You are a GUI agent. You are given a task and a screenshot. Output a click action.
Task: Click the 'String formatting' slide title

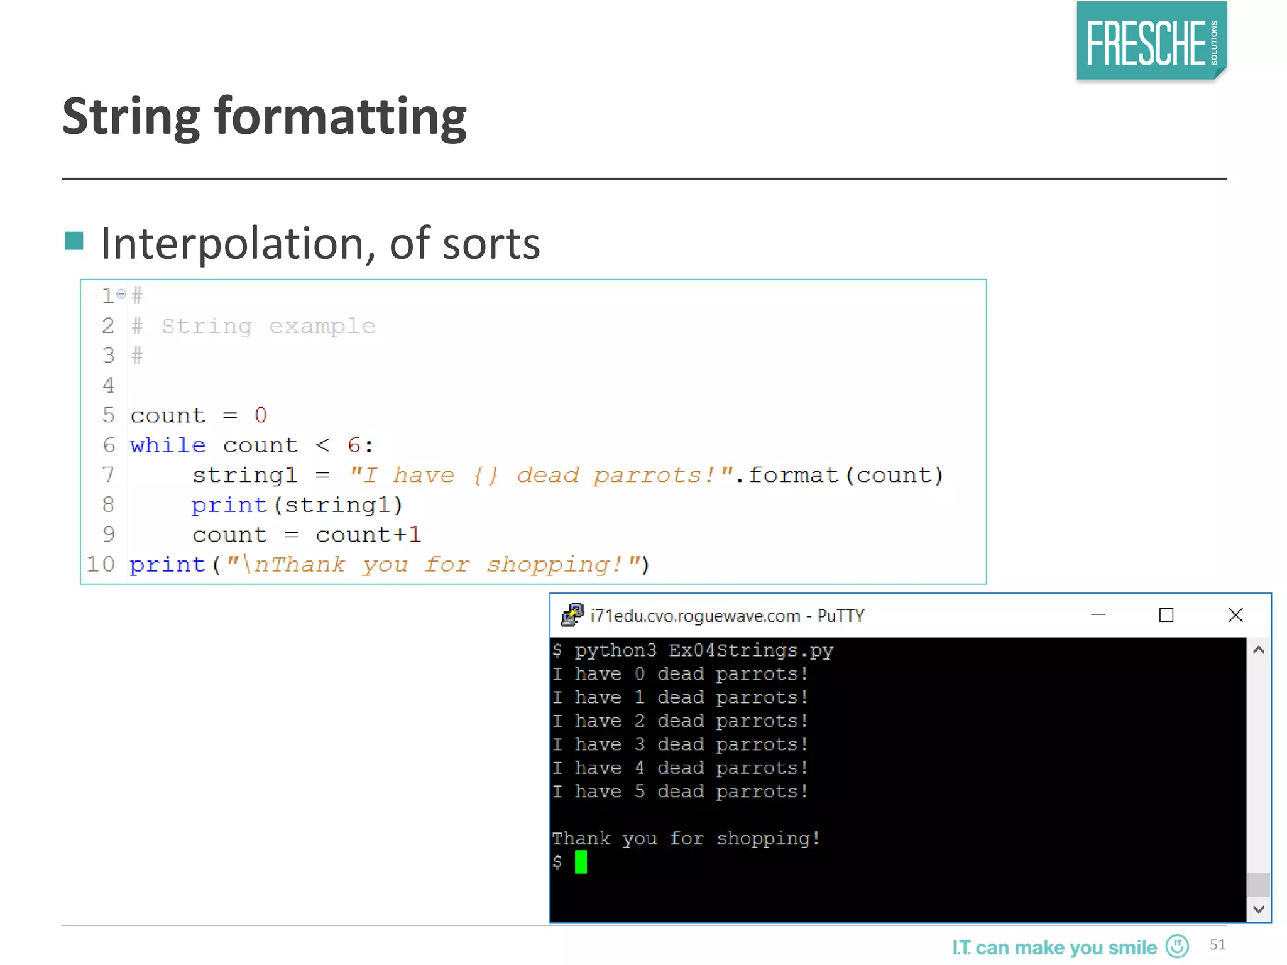pyautogui.click(x=265, y=117)
